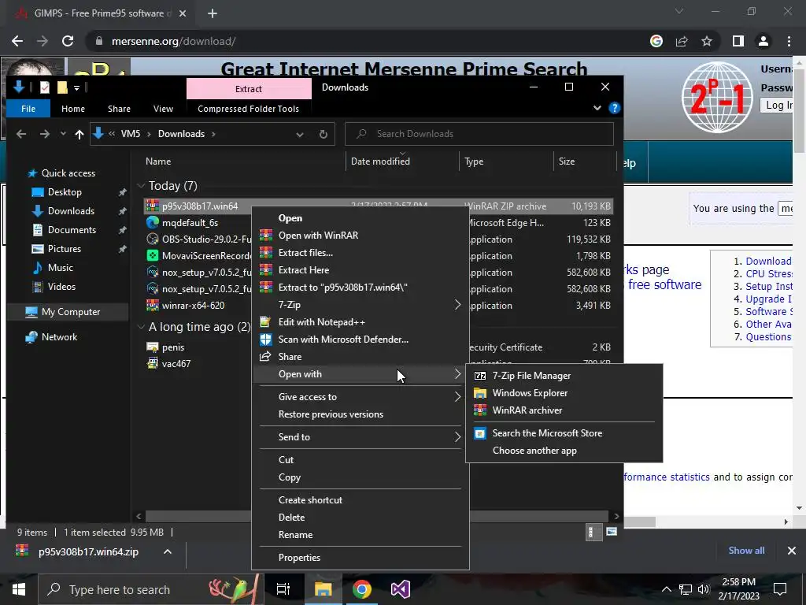Click the New folder quick toolbar icon
Screen dimensions: 806x605
[x=62, y=87]
